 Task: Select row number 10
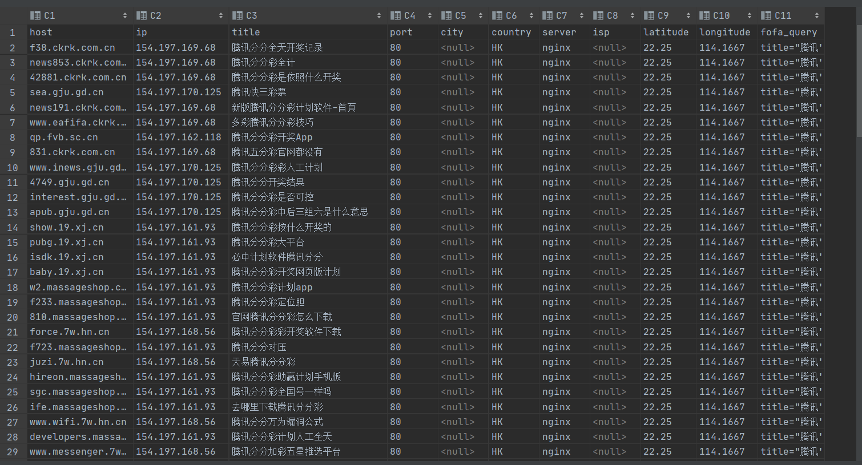coord(13,167)
